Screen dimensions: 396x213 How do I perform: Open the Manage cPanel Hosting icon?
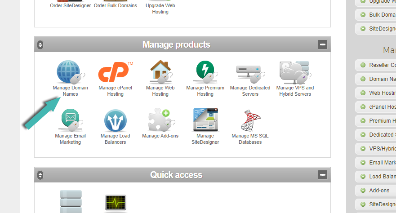pos(116,72)
